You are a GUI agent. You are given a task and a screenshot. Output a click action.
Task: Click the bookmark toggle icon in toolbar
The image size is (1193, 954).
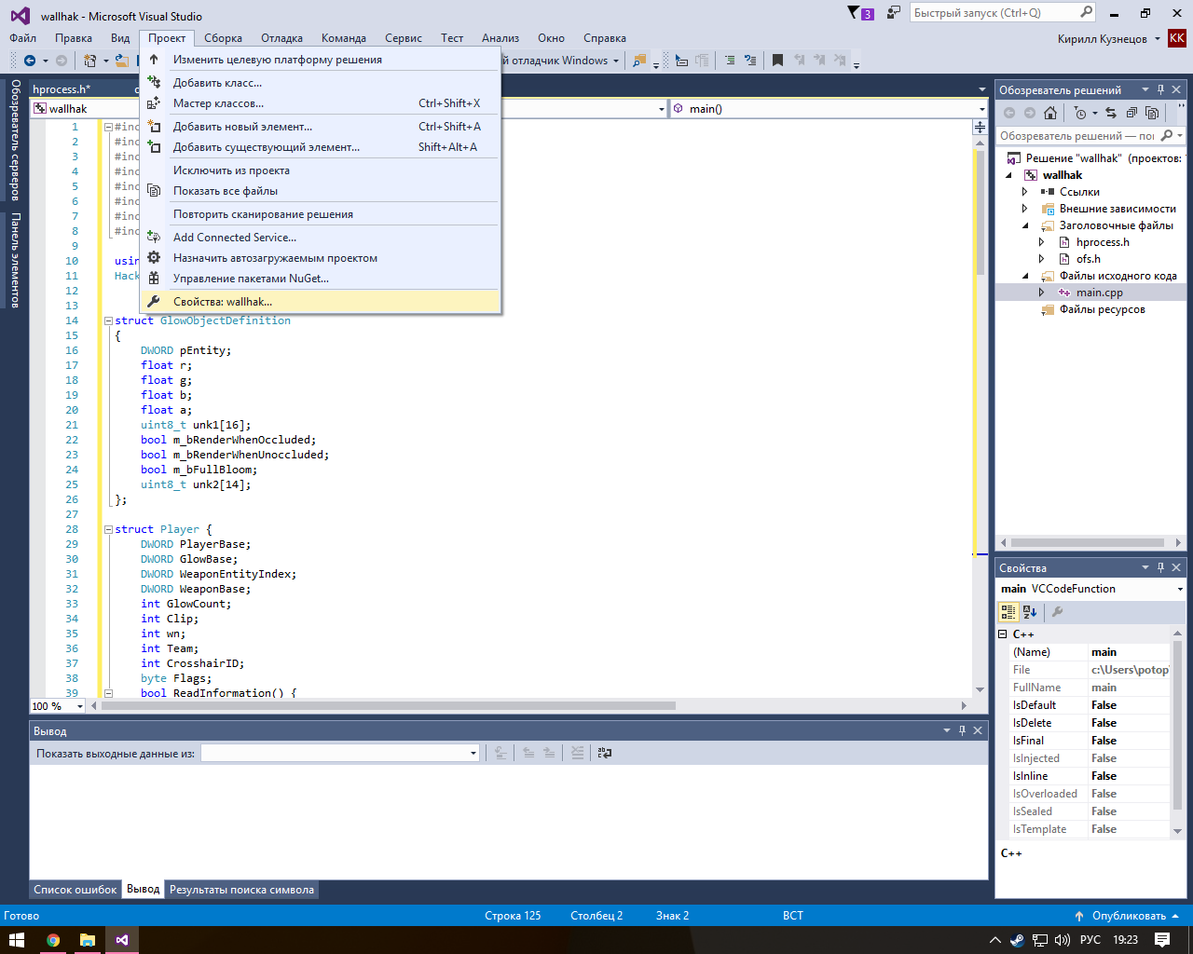pos(777,61)
